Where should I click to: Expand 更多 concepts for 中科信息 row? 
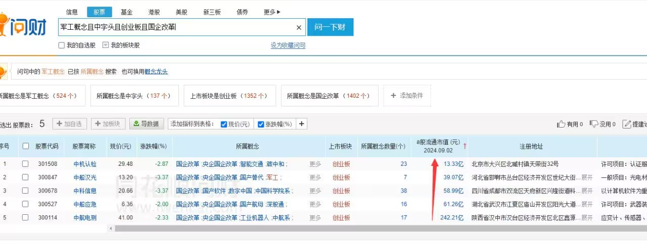pos(315,191)
